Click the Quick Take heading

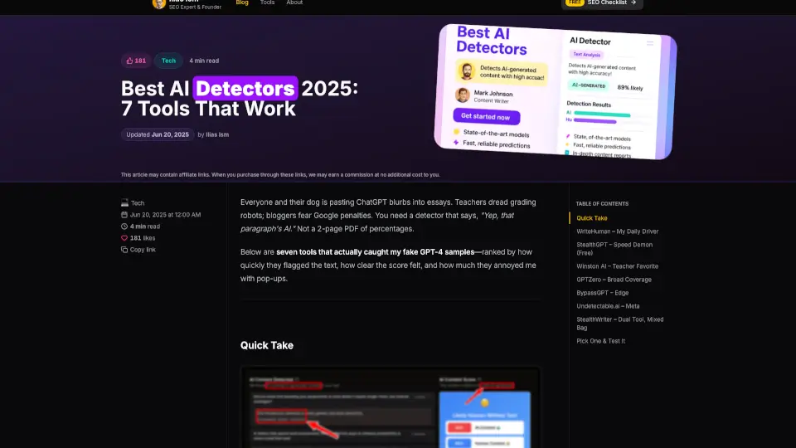point(266,345)
